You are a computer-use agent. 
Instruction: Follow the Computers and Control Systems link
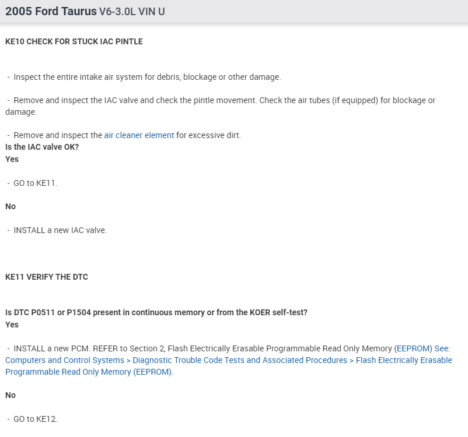64,360
